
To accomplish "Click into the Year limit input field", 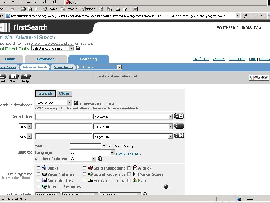I will (x=85, y=146).
